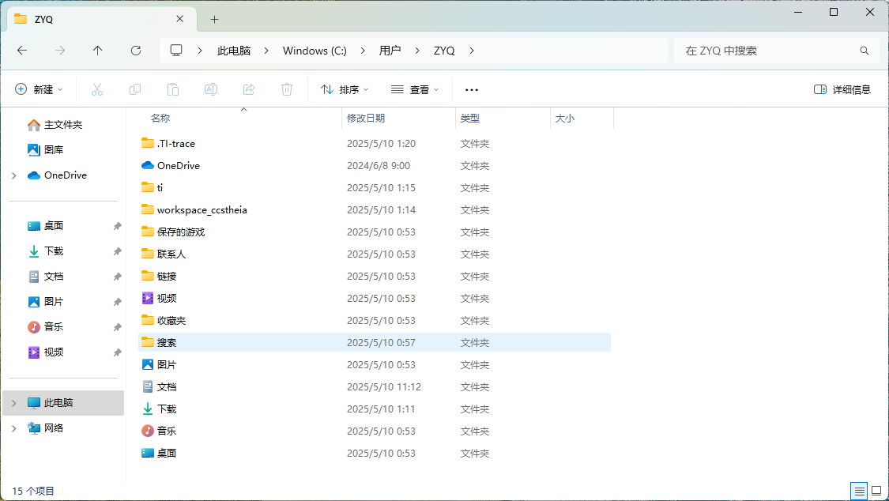Rename the selected folder via toolbar icon
The height and width of the screenshot is (501, 889).
coord(210,89)
